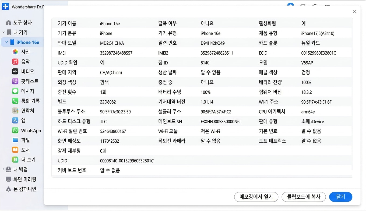Open the 앱 App Store icon
366x211 pixels.
(15, 120)
